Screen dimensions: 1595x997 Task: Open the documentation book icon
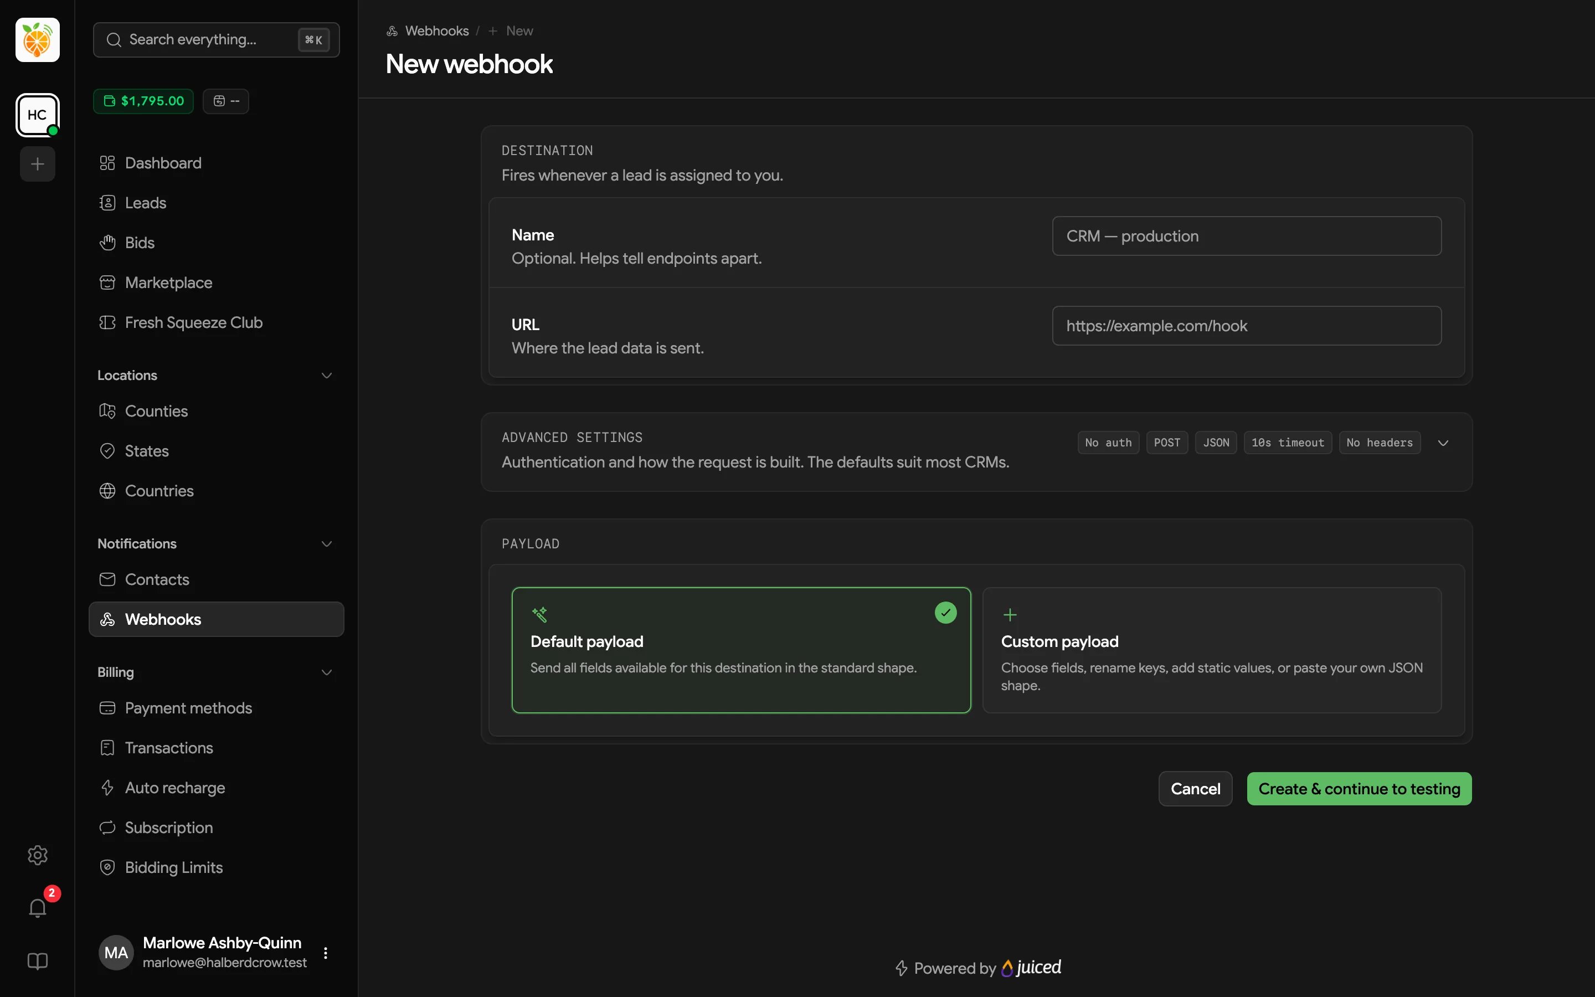point(38,962)
